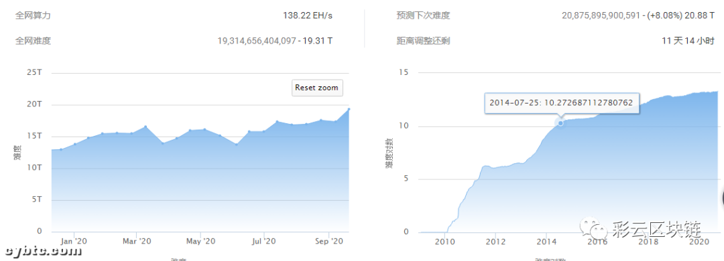Click the 预测下次难度 label
Viewport: 724px width, 261px height.
pyautogui.click(x=423, y=15)
